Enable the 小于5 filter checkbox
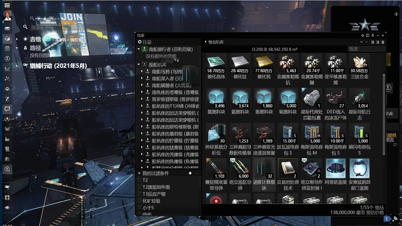 tap(139, 208)
